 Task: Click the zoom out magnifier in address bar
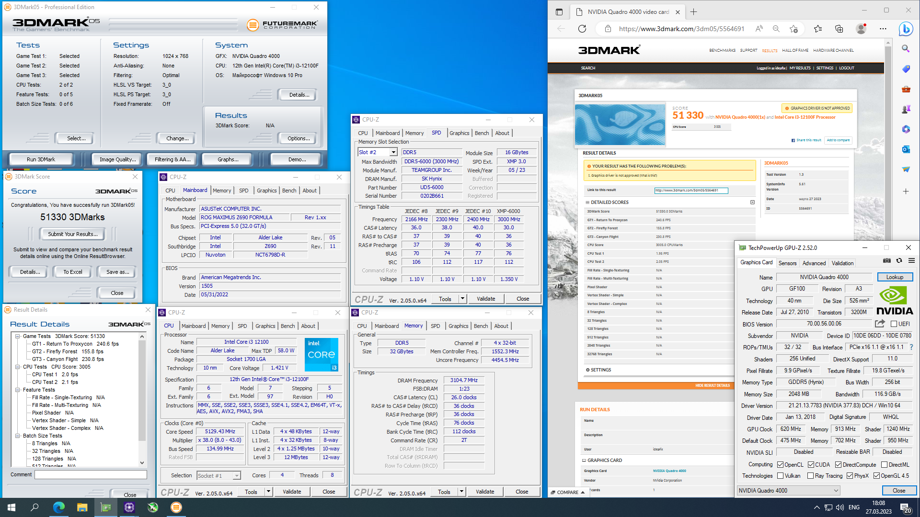pos(776,29)
